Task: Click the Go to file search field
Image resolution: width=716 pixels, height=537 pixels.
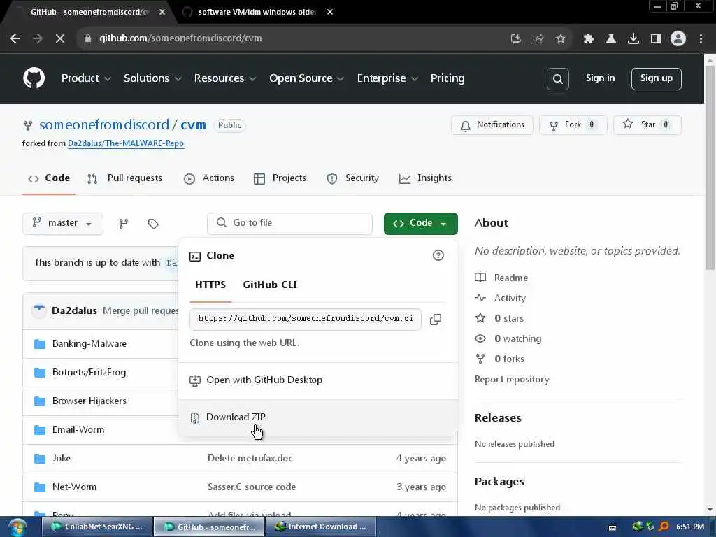Action: [x=289, y=223]
